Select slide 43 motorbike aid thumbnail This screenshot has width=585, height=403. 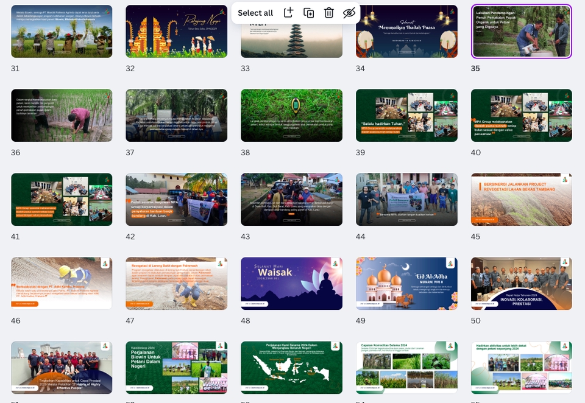pyautogui.click(x=291, y=200)
